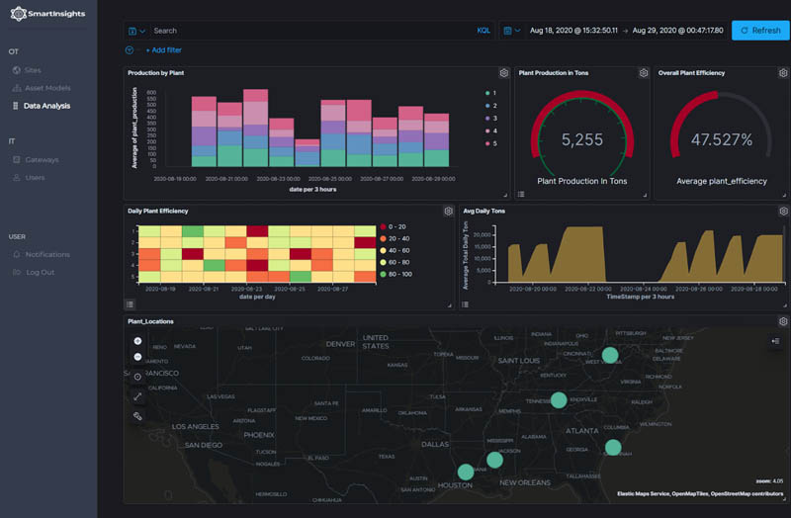Screen dimensions: 791x518
Task: Click the 5,255 gauge value
Action: click(x=582, y=139)
